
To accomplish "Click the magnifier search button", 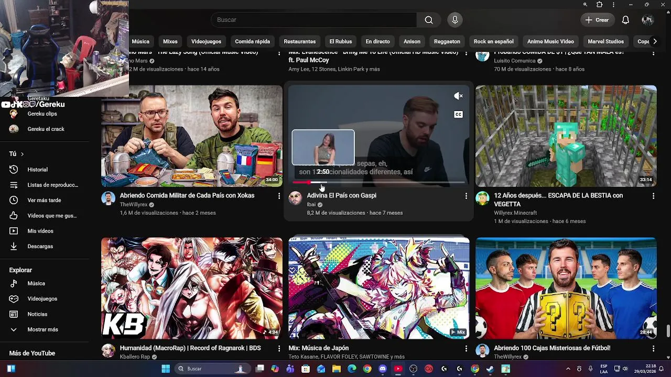I will pos(429,20).
